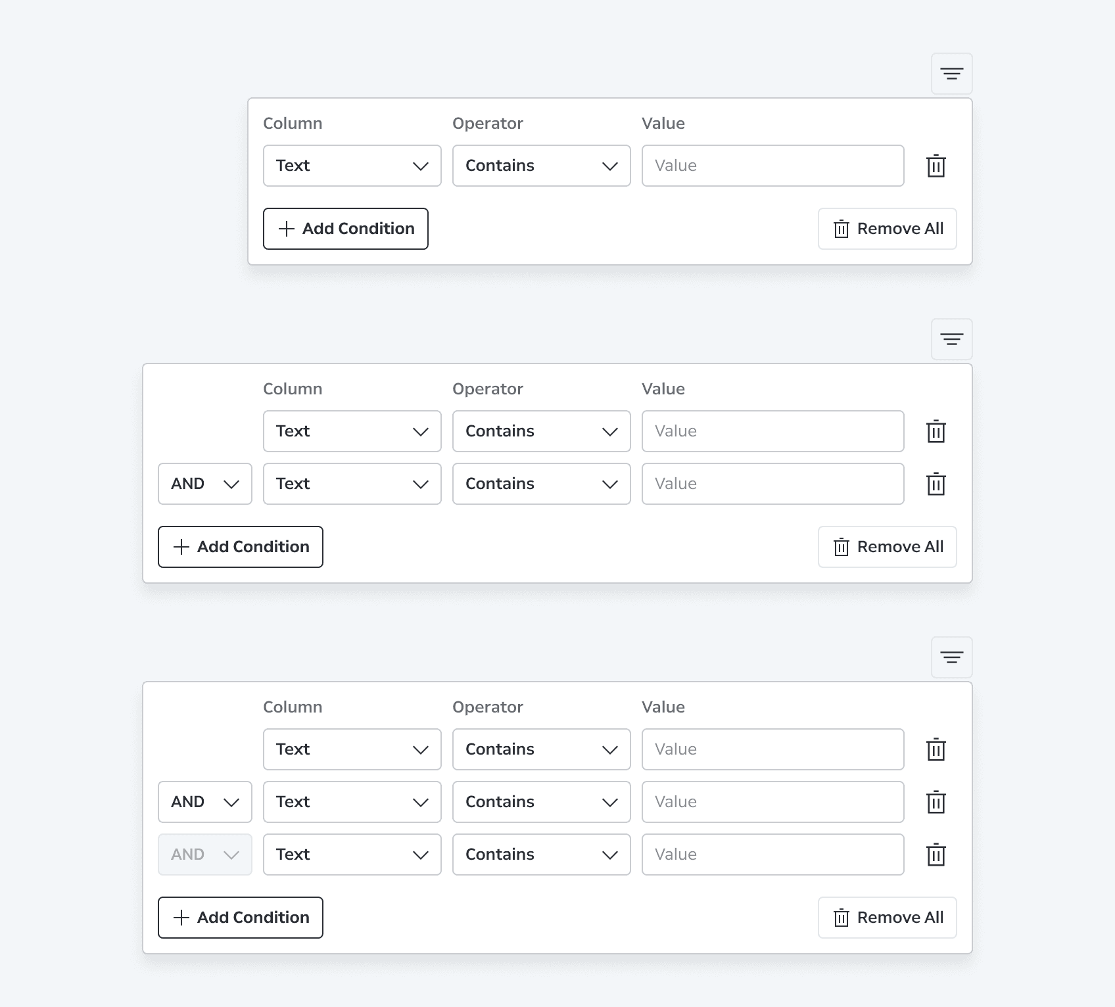Open the AND logic dropdown in the middle panel
Screen dimensions: 1115x1007
coord(205,484)
